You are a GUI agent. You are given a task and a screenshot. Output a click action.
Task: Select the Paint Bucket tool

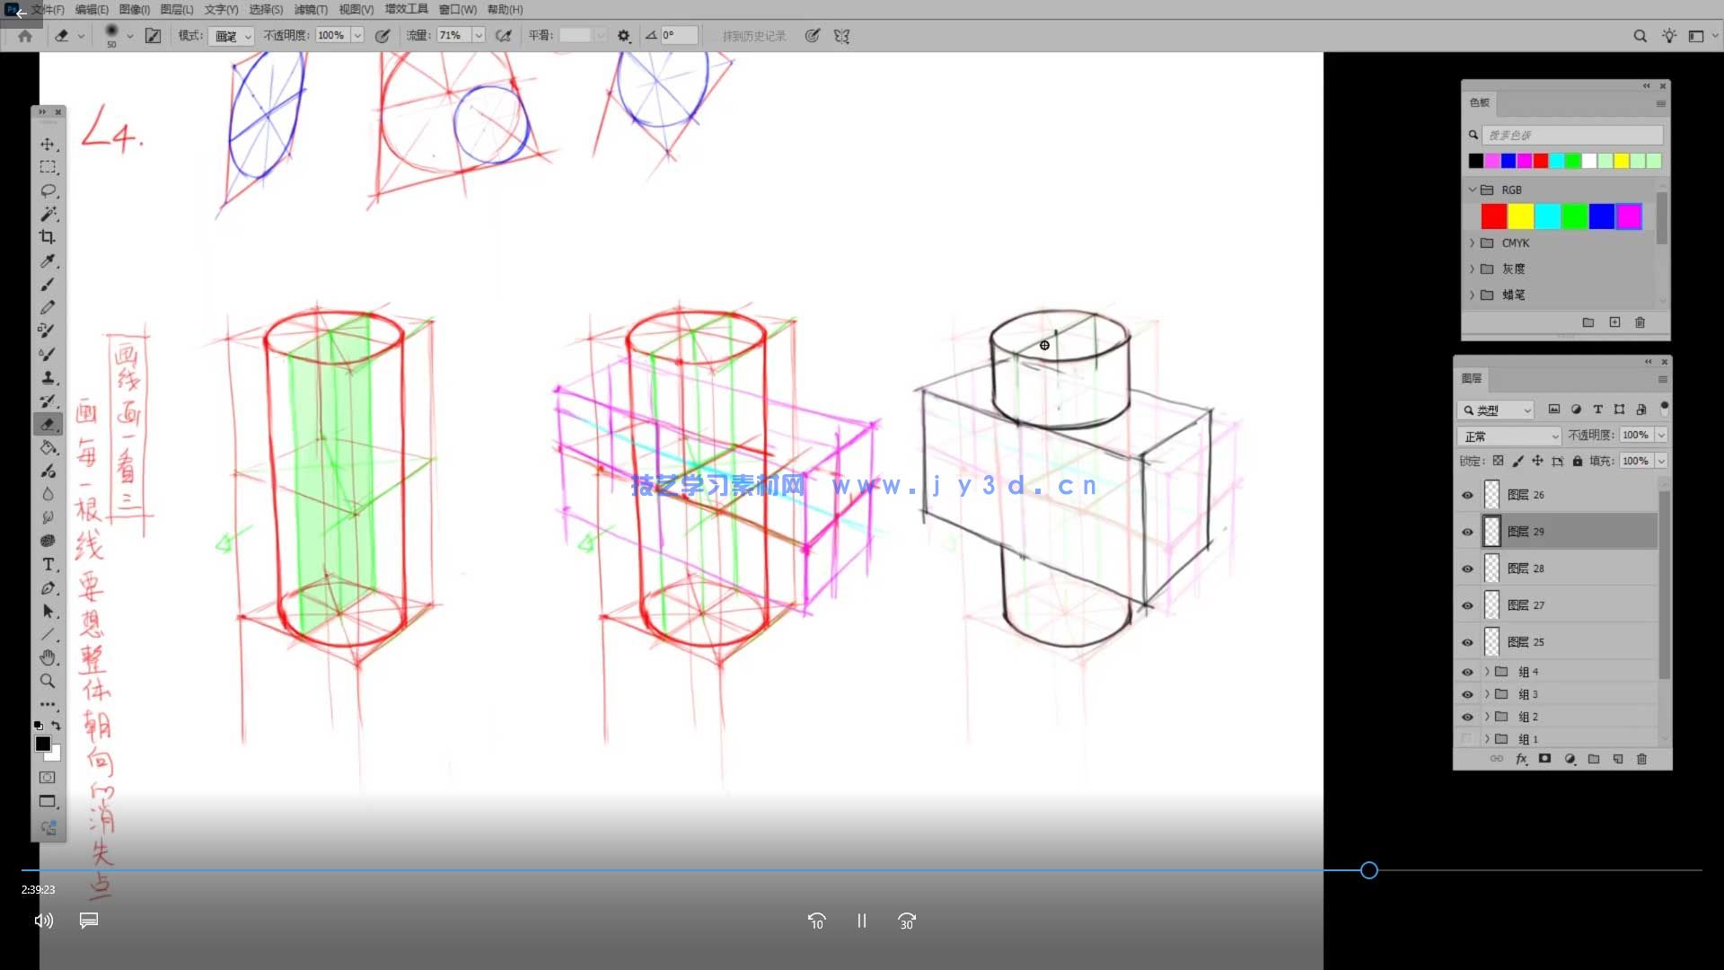(x=48, y=447)
